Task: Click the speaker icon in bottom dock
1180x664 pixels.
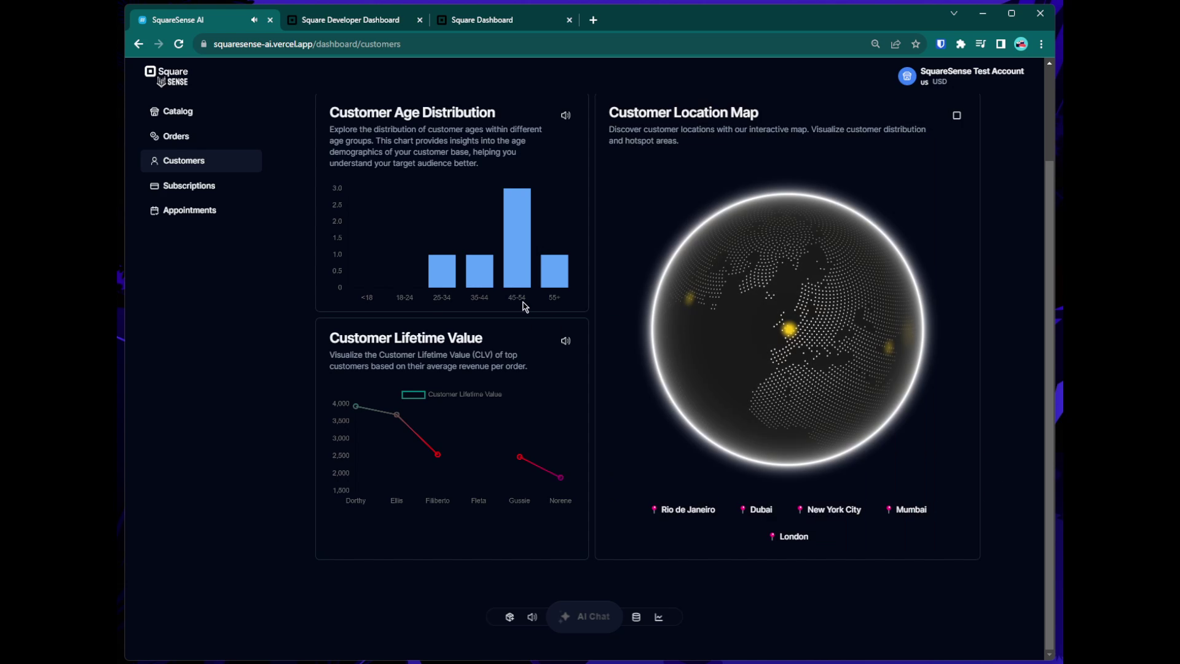Action: pos(532,617)
